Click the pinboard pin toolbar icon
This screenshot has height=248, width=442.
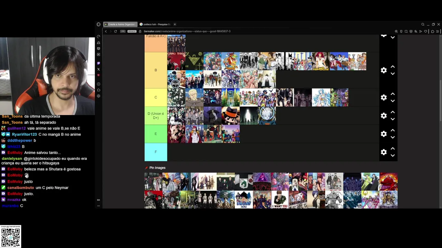click(401, 31)
